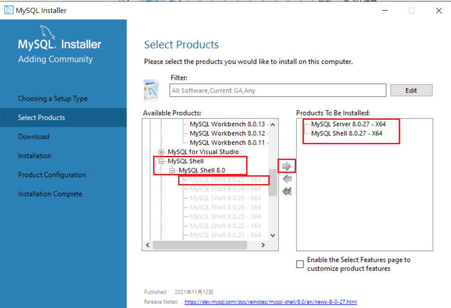The width and height of the screenshot is (451, 308).
Task: Select MySQL Workbench 8.0.13 in tree
Action: point(227,124)
